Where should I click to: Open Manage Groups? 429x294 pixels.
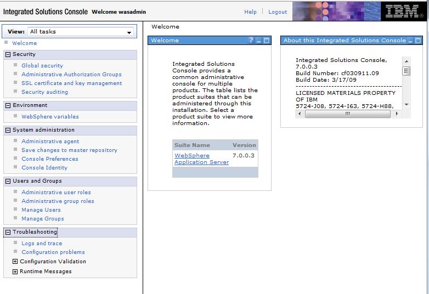[x=43, y=218]
